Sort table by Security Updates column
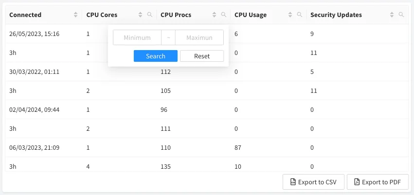The width and height of the screenshot is (414, 195). click(x=392, y=15)
